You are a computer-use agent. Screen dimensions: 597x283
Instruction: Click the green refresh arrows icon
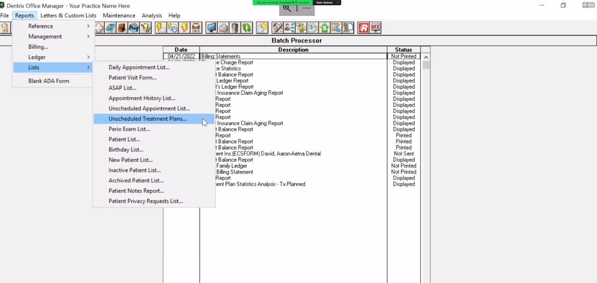pyautogui.click(x=247, y=28)
